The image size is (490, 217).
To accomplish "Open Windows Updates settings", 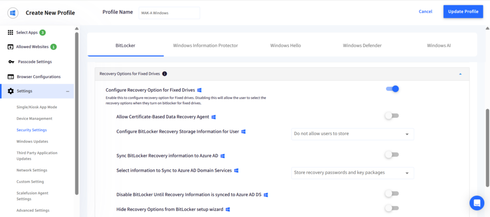I will click(32, 141).
